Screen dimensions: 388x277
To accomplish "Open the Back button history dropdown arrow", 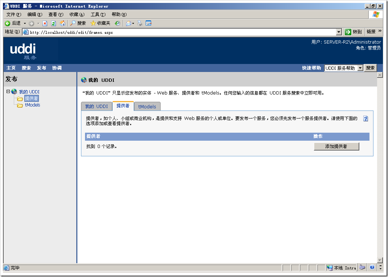I will click(25, 24).
